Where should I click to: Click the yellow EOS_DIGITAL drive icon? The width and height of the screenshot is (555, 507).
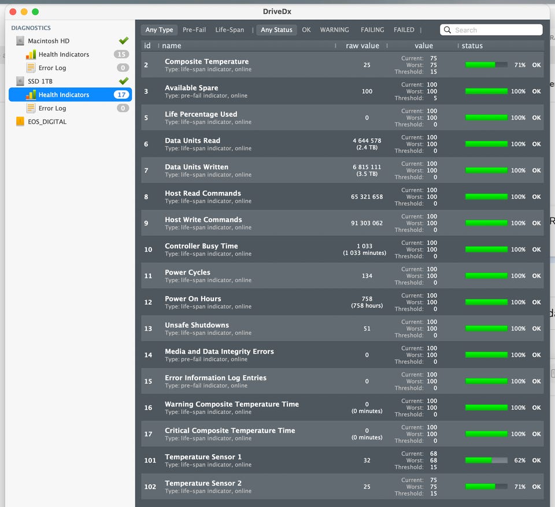click(20, 122)
